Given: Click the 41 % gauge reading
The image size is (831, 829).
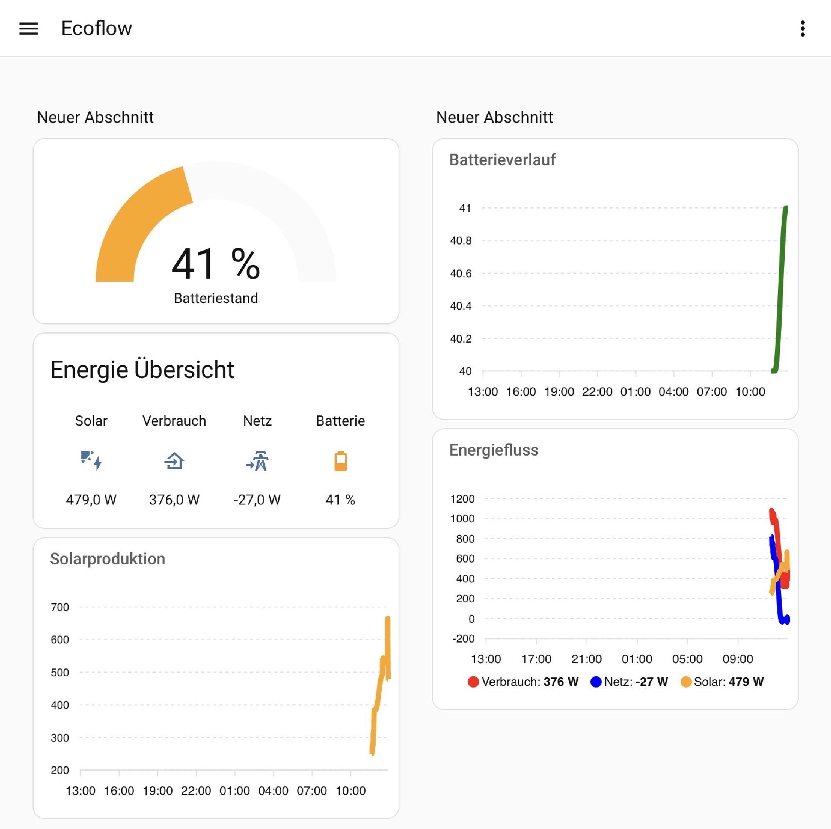Looking at the screenshot, I should (216, 264).
